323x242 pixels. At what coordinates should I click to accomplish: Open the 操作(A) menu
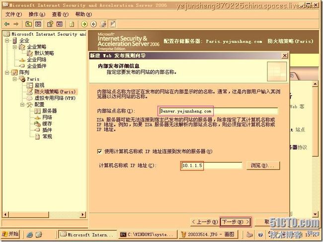point(37,14)
